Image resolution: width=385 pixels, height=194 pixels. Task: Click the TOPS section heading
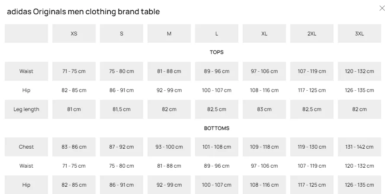click(x=217, y=52)
